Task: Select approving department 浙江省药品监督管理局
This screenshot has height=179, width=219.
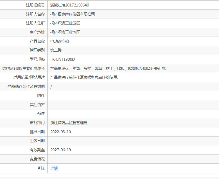Action: point(69,123)
